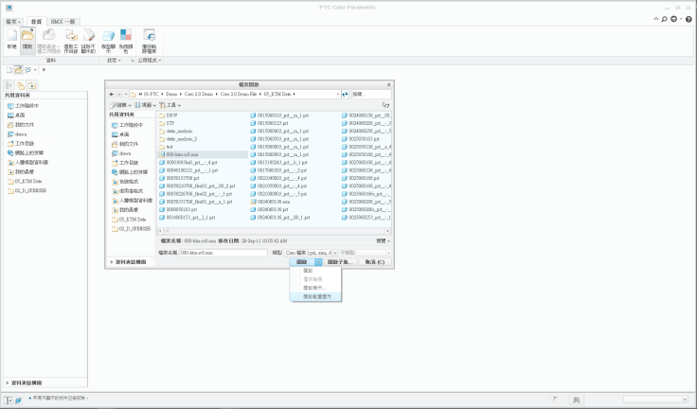Click the file name input field
This screenshot has width=697, height=409.
pos(225,253)
